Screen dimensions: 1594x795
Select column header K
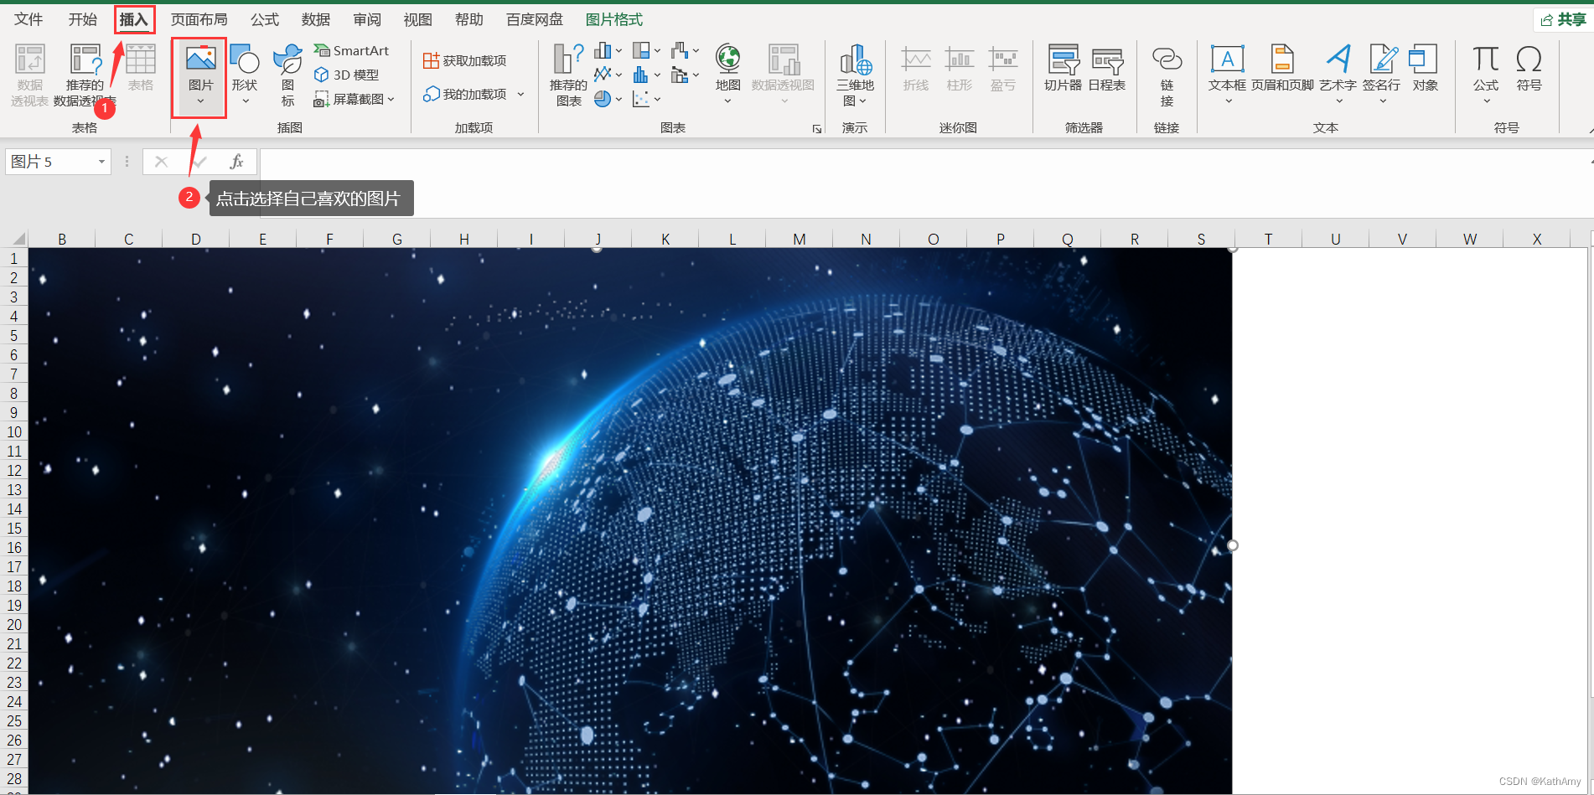[x=665, y=239]
